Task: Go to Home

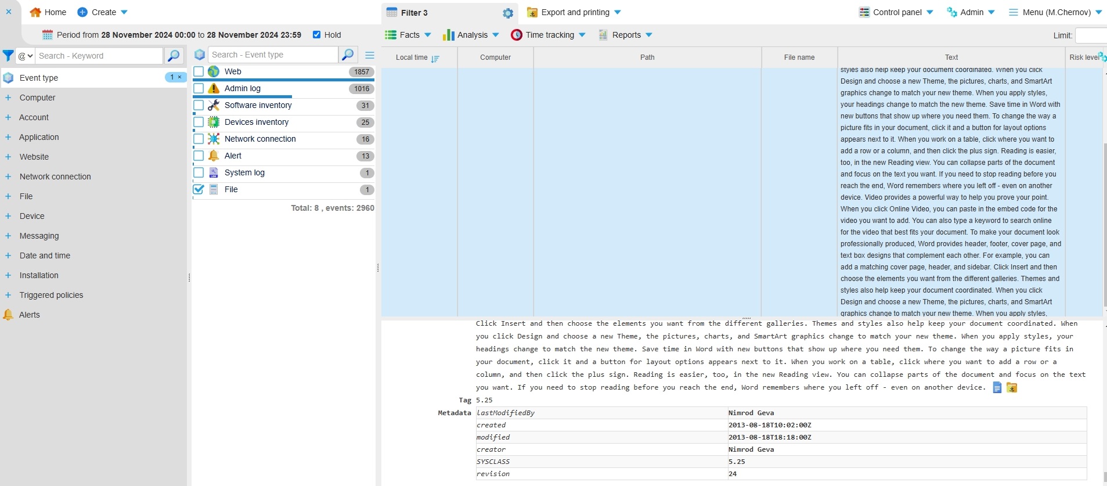Action: click(x=48, y=12)
